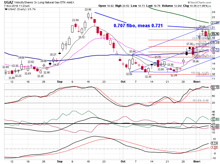
Task: Click the 14.66 price label
Action: (x=21, y=58)
